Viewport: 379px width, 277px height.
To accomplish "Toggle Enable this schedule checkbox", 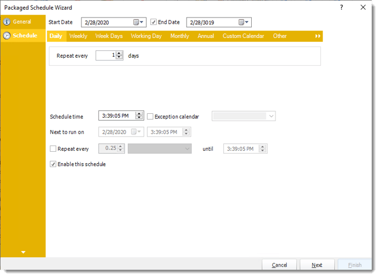I will pos(53,164).
